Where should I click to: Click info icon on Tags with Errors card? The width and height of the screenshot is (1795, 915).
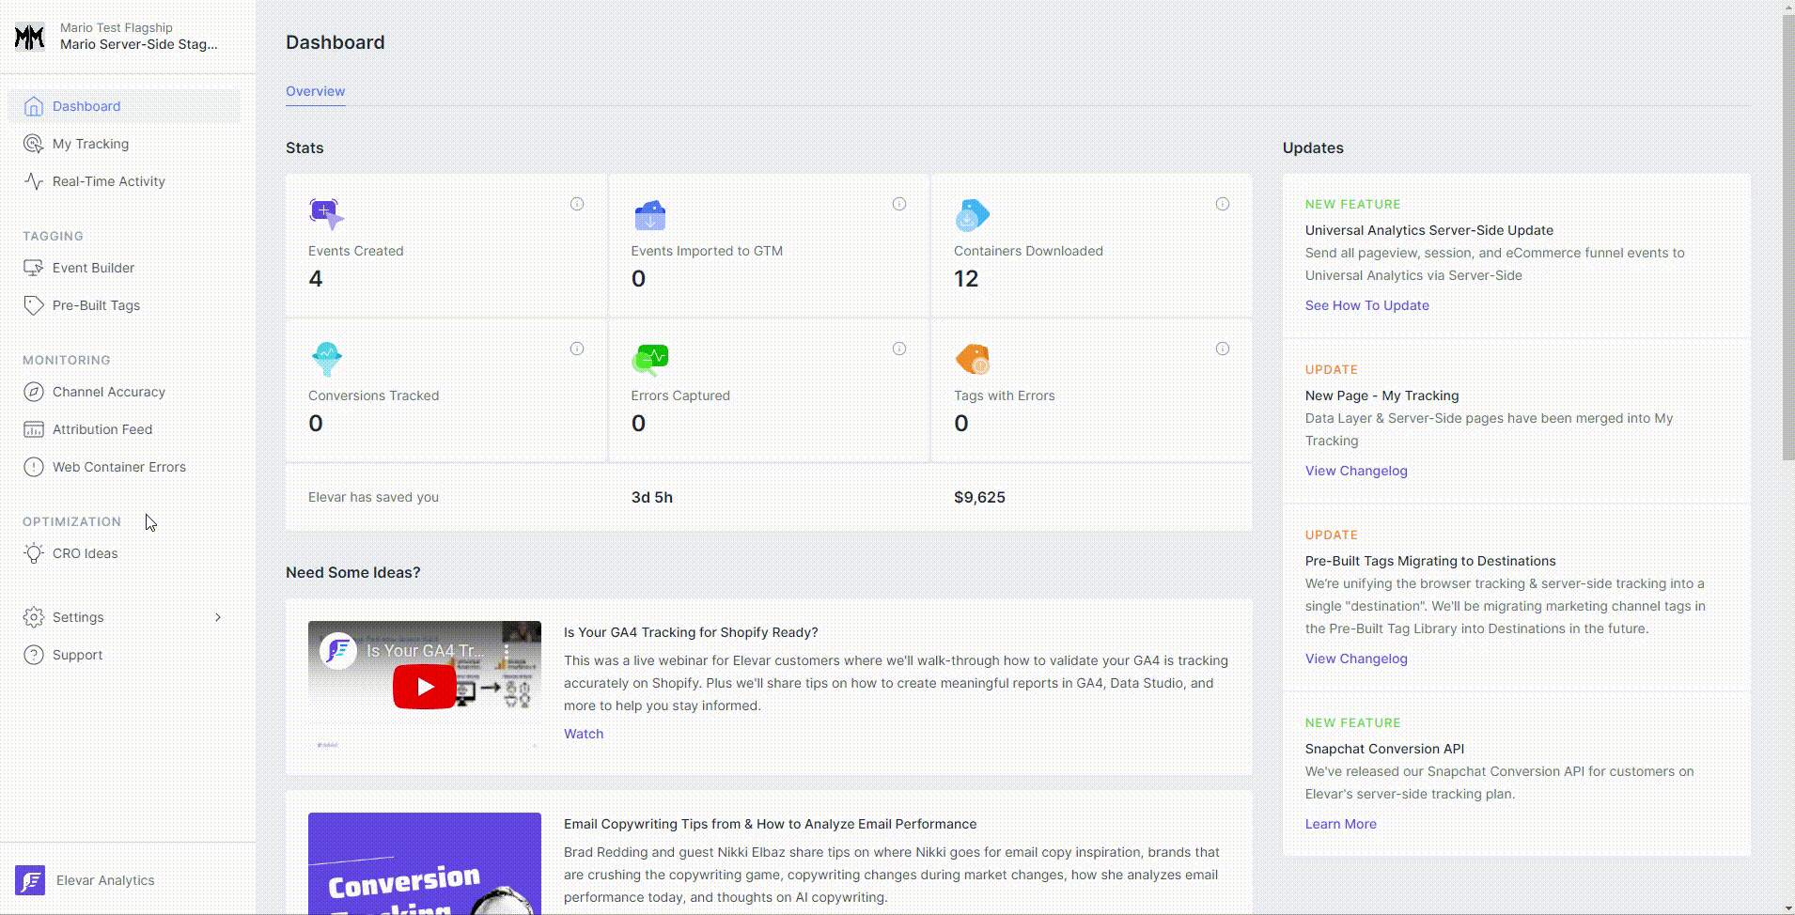click(x=1223, y=349)
